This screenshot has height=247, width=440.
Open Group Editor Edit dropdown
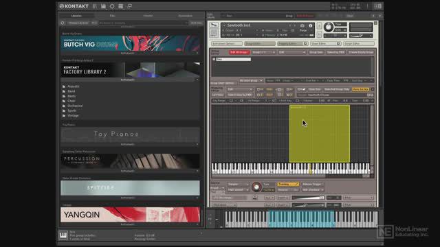[291, 52]
